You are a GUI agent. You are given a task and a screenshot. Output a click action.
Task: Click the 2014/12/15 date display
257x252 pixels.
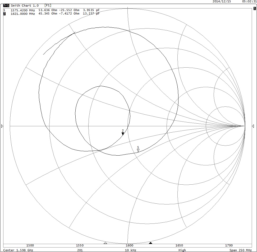pos(222,2)
